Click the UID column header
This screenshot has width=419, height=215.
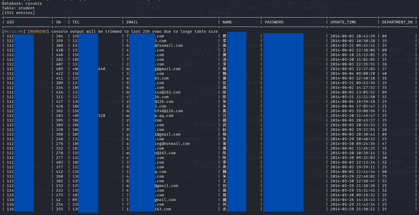(10, 22)
